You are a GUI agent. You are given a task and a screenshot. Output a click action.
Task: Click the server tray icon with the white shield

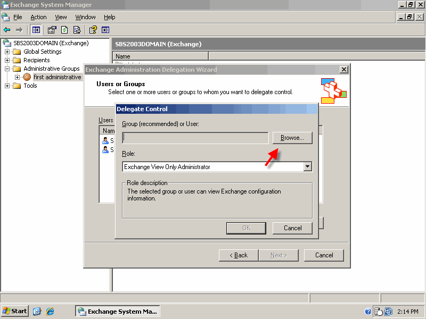coord(378,312)
